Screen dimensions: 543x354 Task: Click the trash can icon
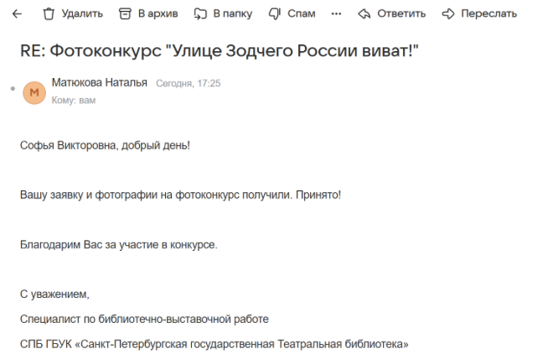click(x=49, y=13)
